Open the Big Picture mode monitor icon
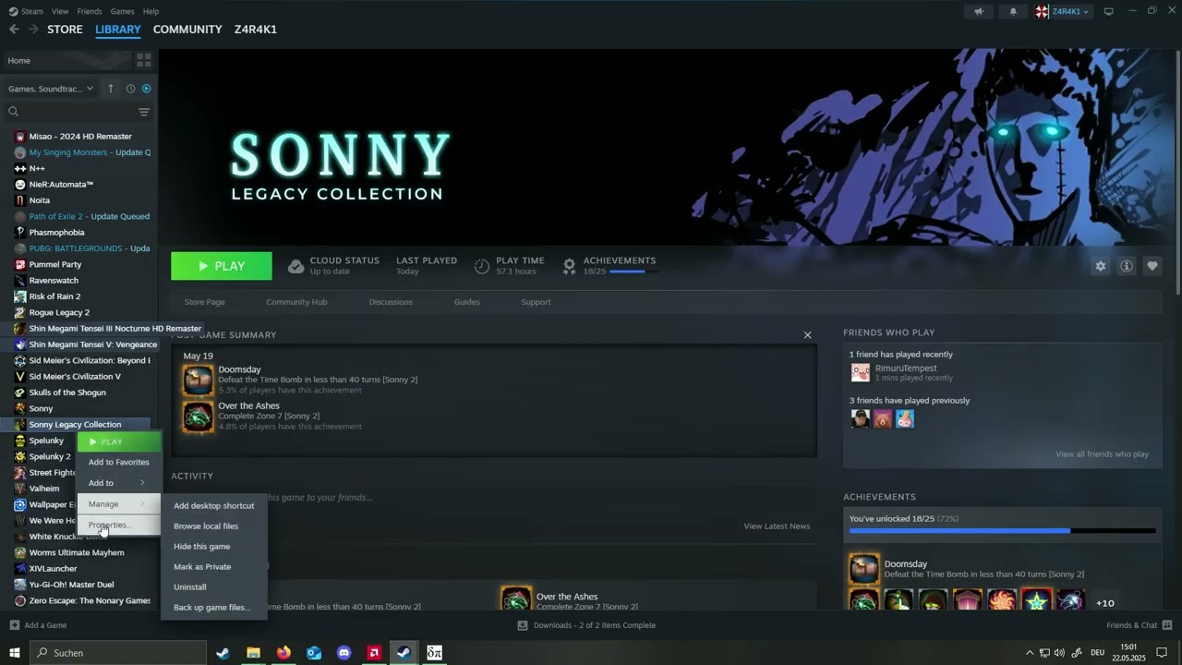1182x665 pixels. 1108,11
